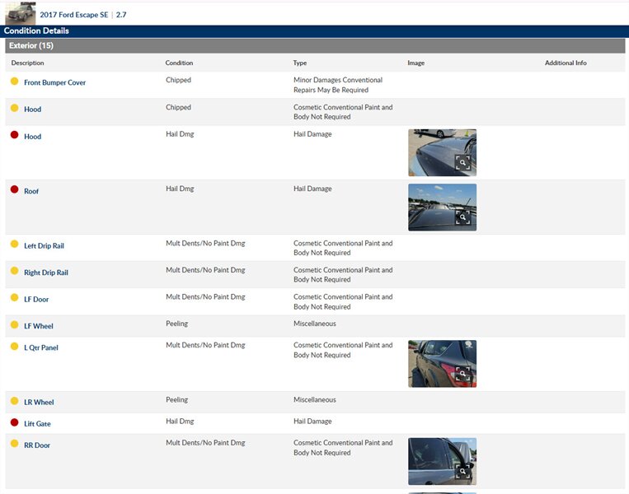Open magnifier icon on L Qtr Panel image
629x494 pixels.
coord(462,374)
